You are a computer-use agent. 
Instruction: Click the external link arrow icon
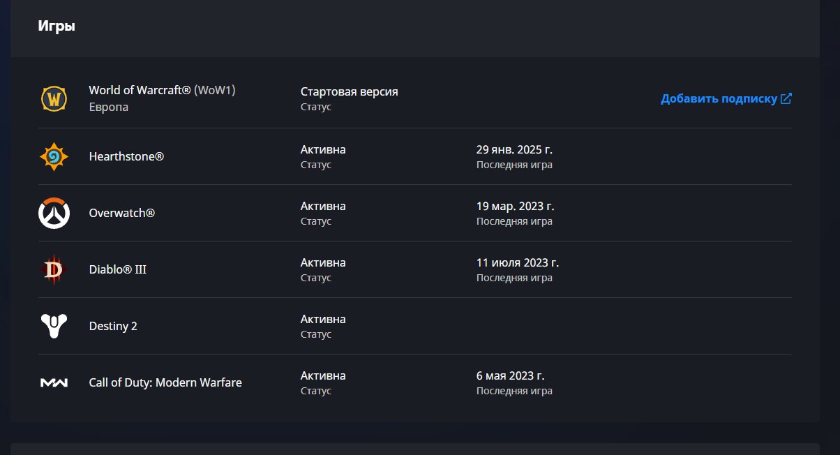point(786,98)
